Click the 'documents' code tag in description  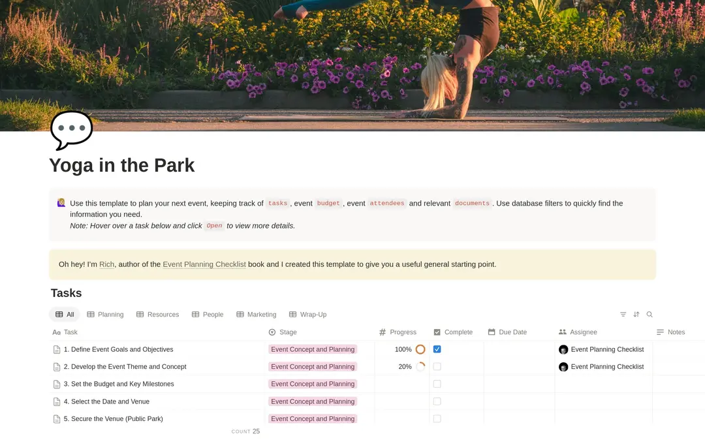pyautogui.click(x=472, y=203)
